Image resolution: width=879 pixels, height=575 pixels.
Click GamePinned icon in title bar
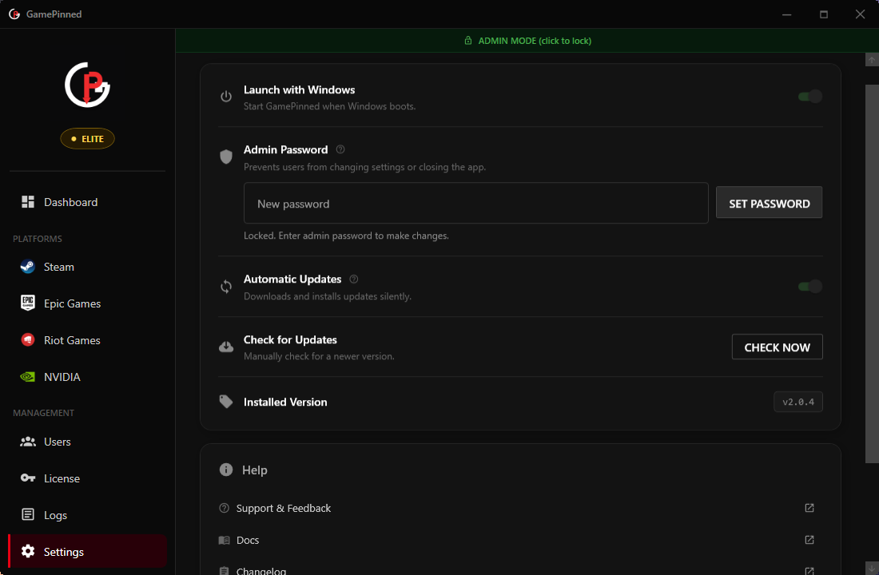[x=14, y=14]
